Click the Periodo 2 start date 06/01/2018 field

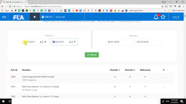(x=119, y=42)
